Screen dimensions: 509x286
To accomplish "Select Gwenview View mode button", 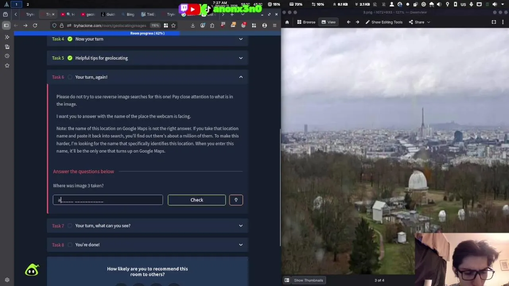I will click(328, 22).
